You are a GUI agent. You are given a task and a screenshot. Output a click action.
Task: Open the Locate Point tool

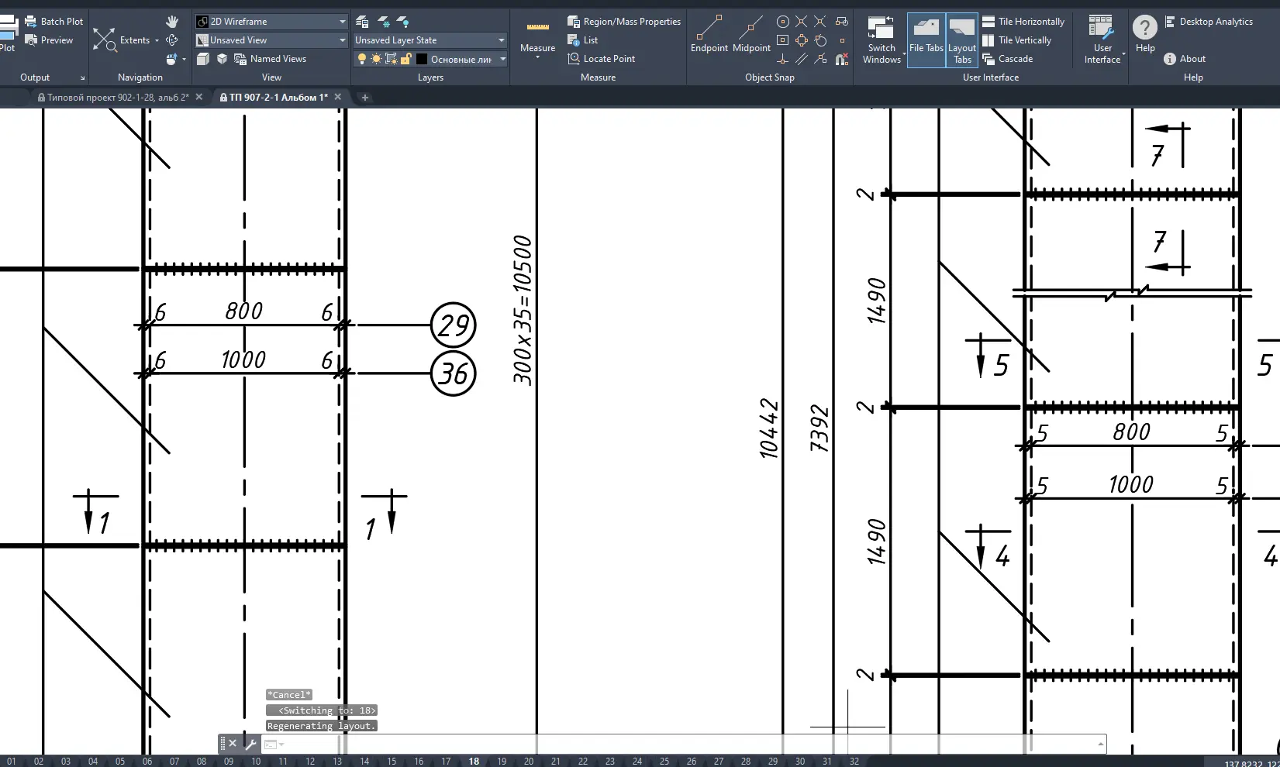574,59
